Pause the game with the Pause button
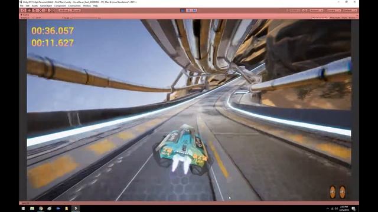This screenshot has height=212, width=378. [189, 11]
